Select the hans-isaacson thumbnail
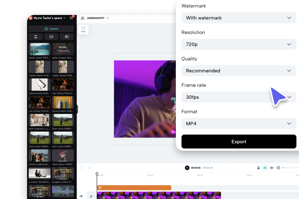Image resolution: width=299 pixels, height=199 pixels. (x=40, y=120)
